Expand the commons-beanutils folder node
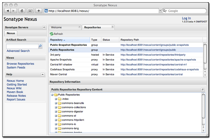 pyautogui.click(x=56, y=103)
